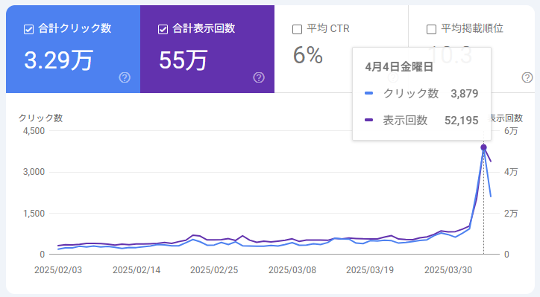540x297 pixels.
Task: Uncheck the 合計クリック数 checkbox
Action: [x=29, y=29]
